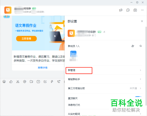Open the group member's avatar
This screenshot has width=147, height=116.
pyautogui.click(x=73, y=54)
